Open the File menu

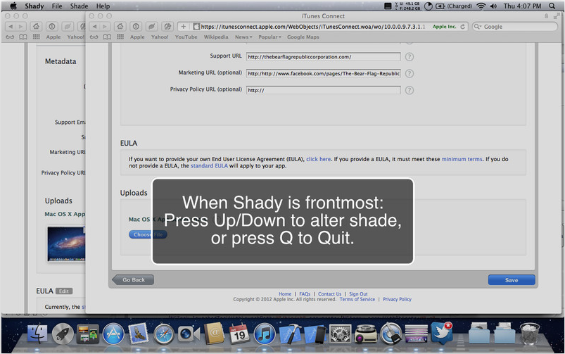click(x=57, y=6)
